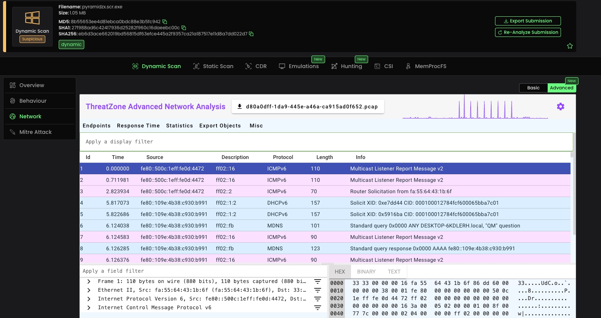Image resolution: width=601 pixels, height=318 pixels.
Task: Filter by Frame 1 field icon
Action: (317, 281)
